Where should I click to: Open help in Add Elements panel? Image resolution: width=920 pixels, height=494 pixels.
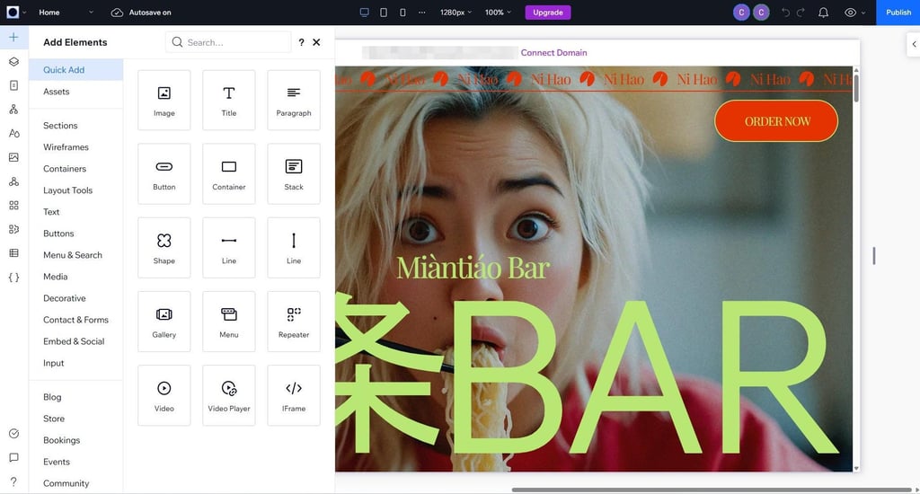tap(301, 42)
